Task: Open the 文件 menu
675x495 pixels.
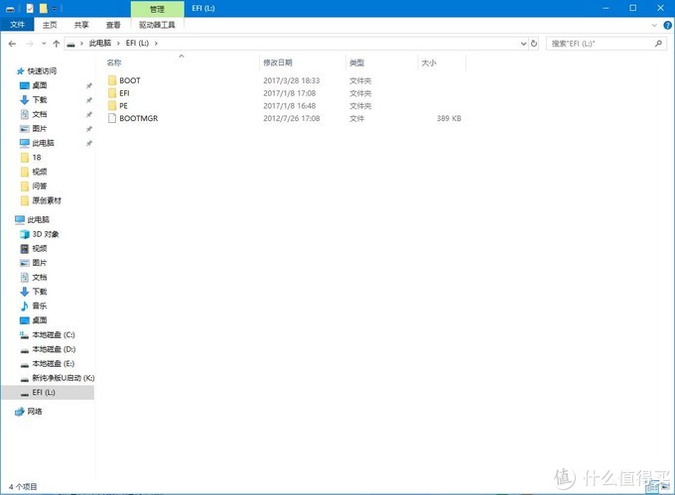Action: coord(17,25)
